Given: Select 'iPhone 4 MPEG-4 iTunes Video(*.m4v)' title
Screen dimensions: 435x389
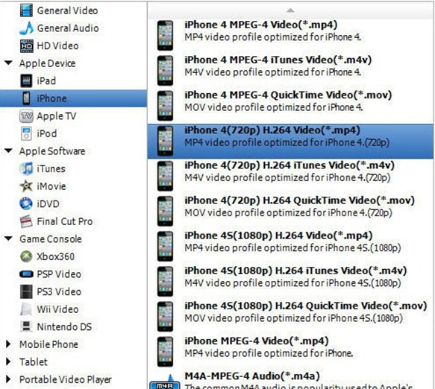Looking at the screenshot, I should (278, 60).
